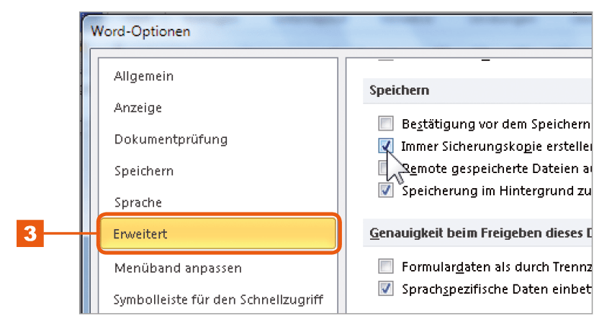Enable Bestätigung vor dem Speichern checkbox
Image resolution: width=612 pixels, height=326 pixels.
pos(386,124)
